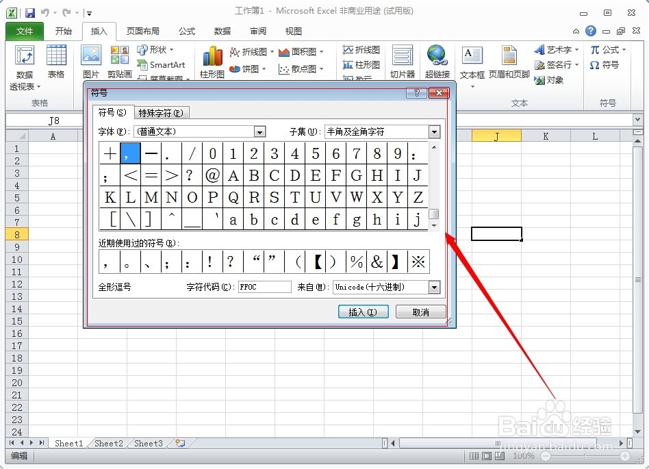Viewport: 649px width, 469px height.
Task: Pick recently used & symbol
Action: 377,262
